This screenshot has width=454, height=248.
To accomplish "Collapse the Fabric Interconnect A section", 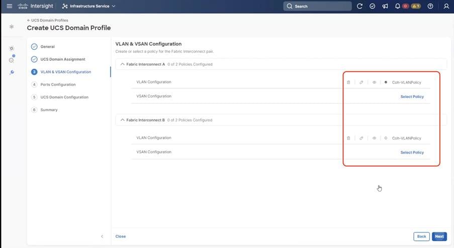I will tap(123, 64).
